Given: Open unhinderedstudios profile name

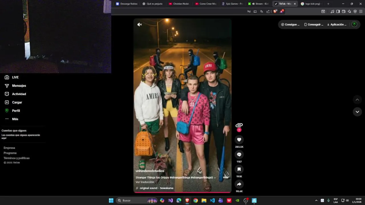Looking at the screenshot, I should coord(150,171).
